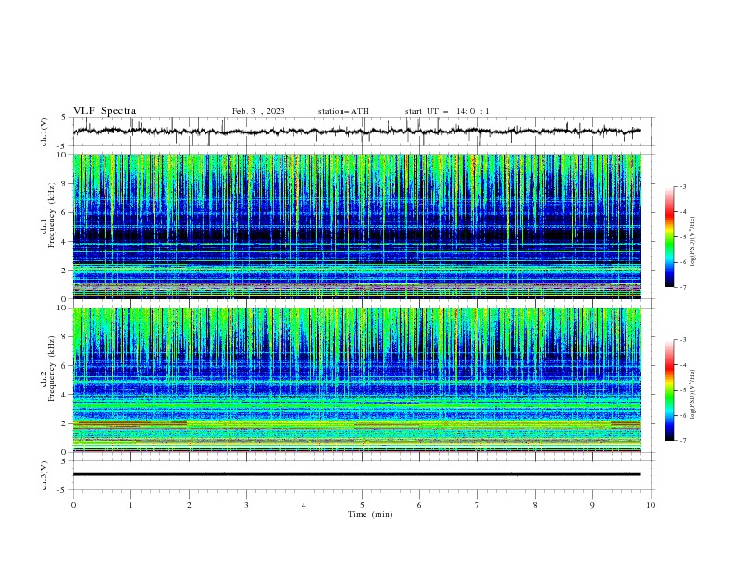Click the "5" tick on the time axis
The image size is (733, 567).
click(x=362, y=505)
